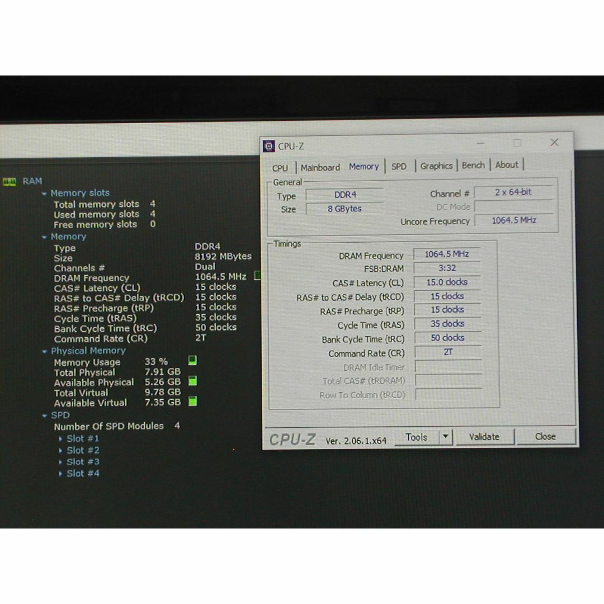Expand Slot #1 details
604x604 pixels.
[60, 439]
